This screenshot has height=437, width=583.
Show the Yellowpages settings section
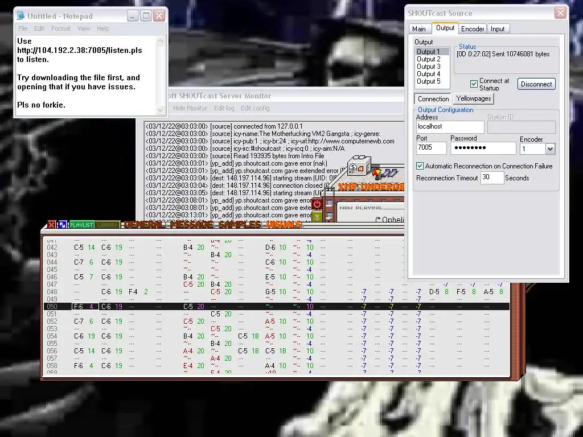tap(474, 98)
